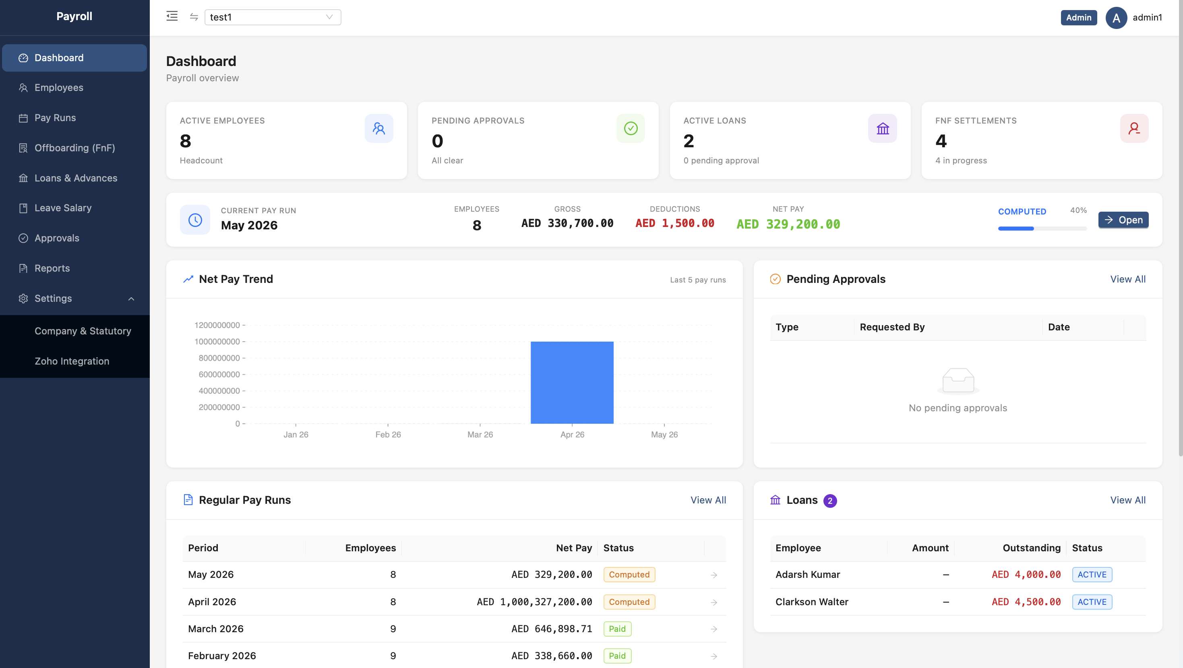Click AED 4,500.00 outstanding amount
The image size is (1183, 668).
point(1026,602)
